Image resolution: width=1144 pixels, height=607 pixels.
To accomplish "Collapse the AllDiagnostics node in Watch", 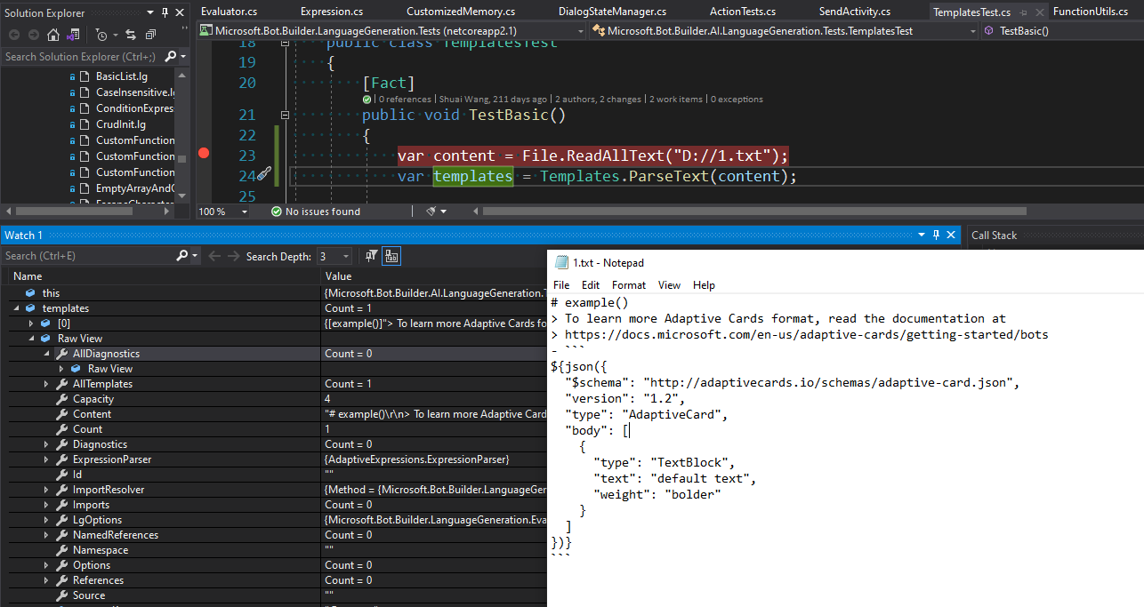I will 48,353.
